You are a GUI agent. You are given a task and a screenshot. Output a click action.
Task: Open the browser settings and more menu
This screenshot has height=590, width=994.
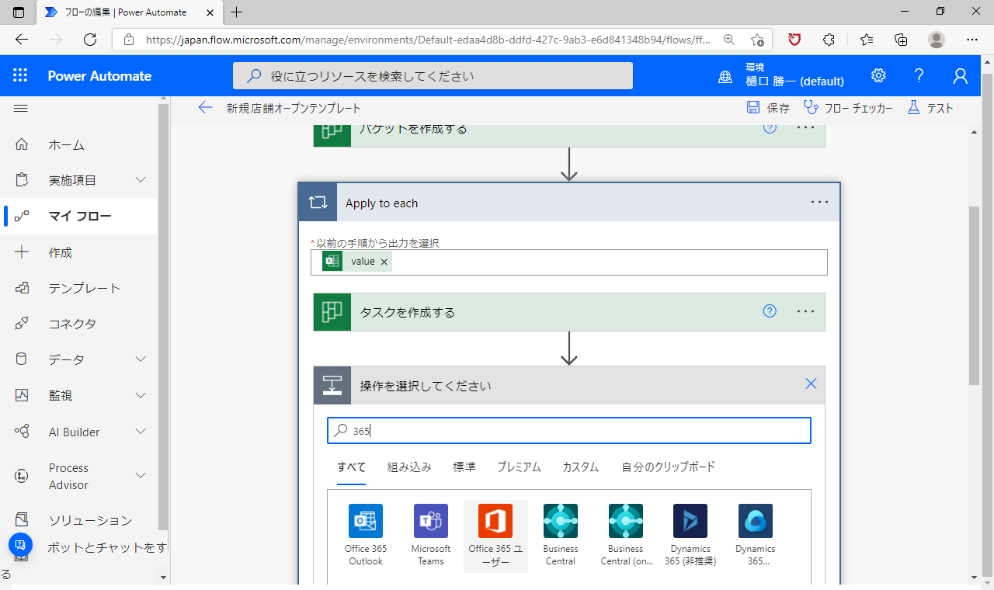[972, 40]
